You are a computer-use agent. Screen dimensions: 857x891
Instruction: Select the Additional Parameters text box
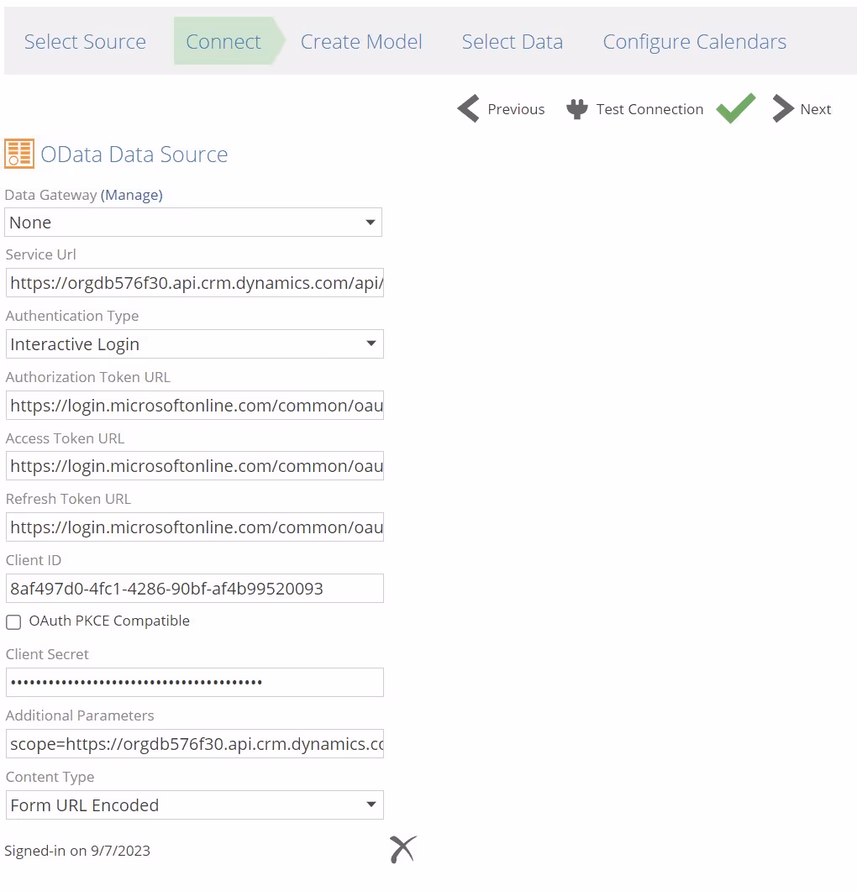(x=194, y=744)
